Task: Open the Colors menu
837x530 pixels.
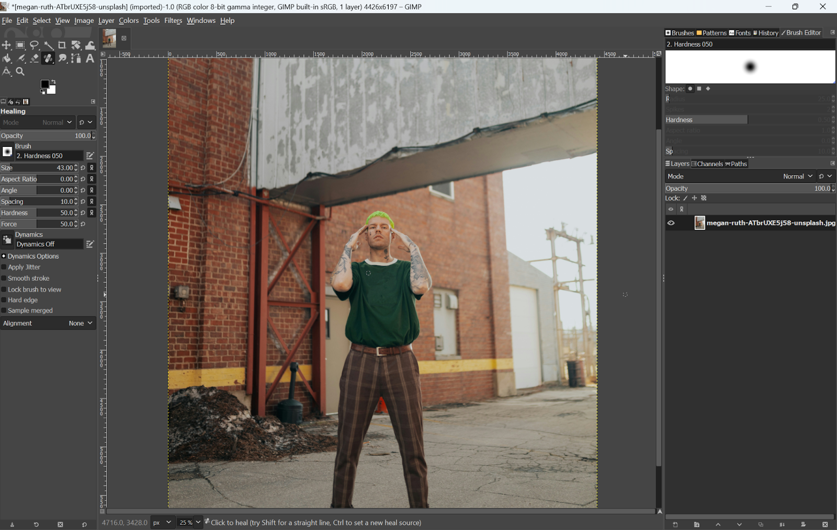Action: (129, 20)
